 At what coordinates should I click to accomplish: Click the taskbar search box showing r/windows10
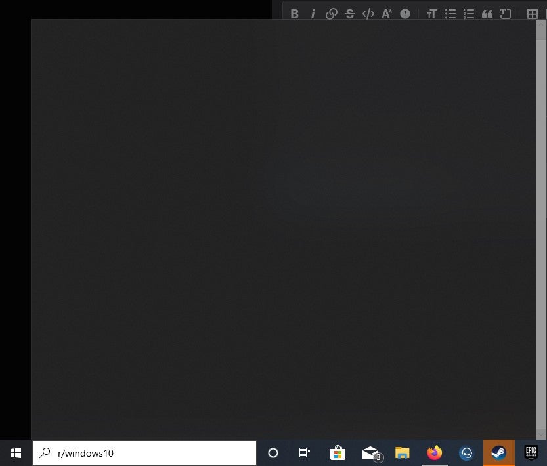pyautogui.click(x=144, y=453)
